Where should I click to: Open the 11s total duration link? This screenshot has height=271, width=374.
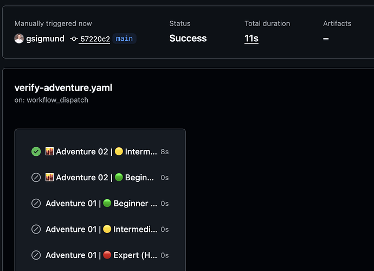click(252, 39)
